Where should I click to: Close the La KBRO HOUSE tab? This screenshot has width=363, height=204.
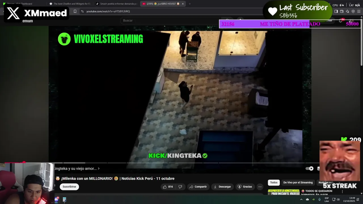coord(183,4)
